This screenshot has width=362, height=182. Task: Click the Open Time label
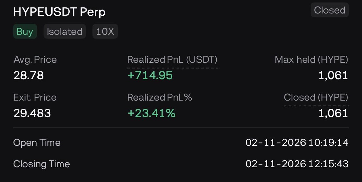37,143
